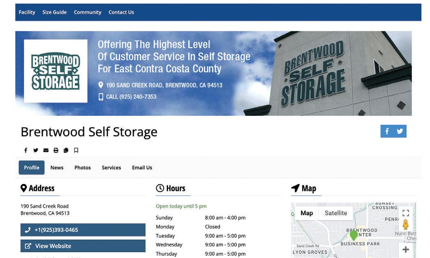Click the Sunday hours 8:00 am - 4:00 pm
Viewport: 430px width, 258px height.
click(225, 218)
